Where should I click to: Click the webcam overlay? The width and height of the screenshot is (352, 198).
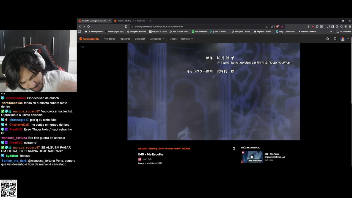38,61
